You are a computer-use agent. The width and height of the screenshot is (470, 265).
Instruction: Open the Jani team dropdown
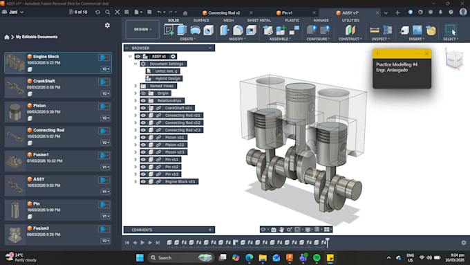(x=13, y=12)
